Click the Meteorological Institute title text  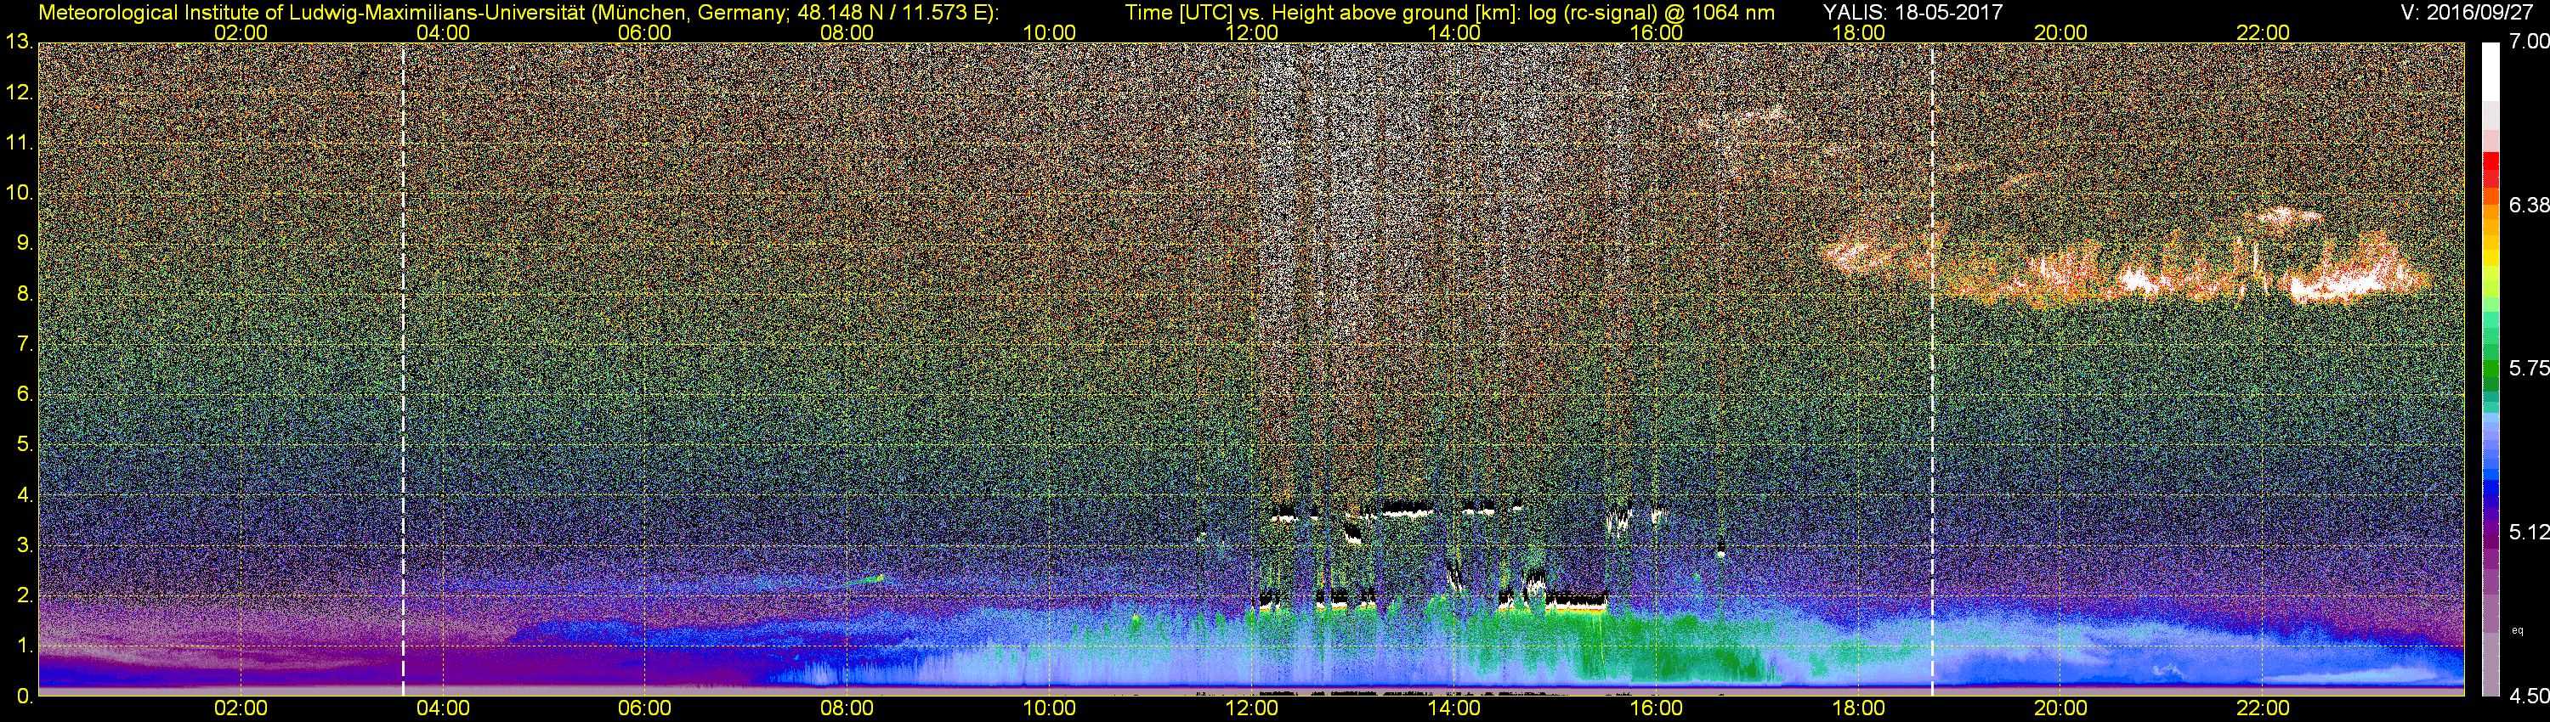[518, 13]
